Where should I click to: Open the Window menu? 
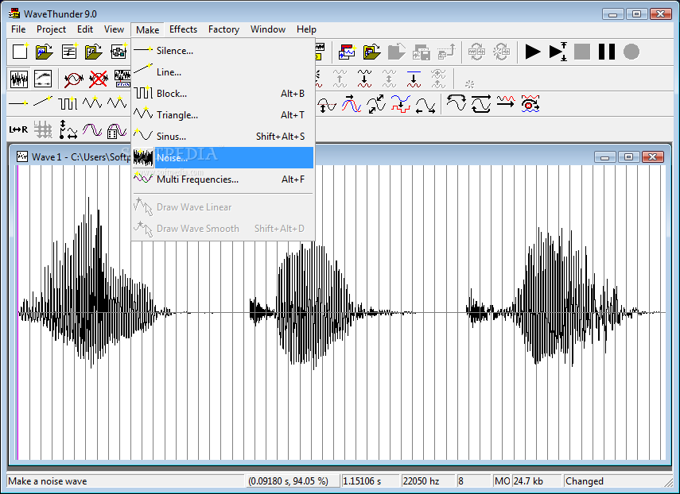(268, 29)
